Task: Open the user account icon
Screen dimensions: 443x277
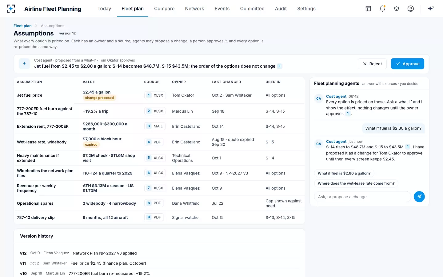Action: click(x=411, y=9)
